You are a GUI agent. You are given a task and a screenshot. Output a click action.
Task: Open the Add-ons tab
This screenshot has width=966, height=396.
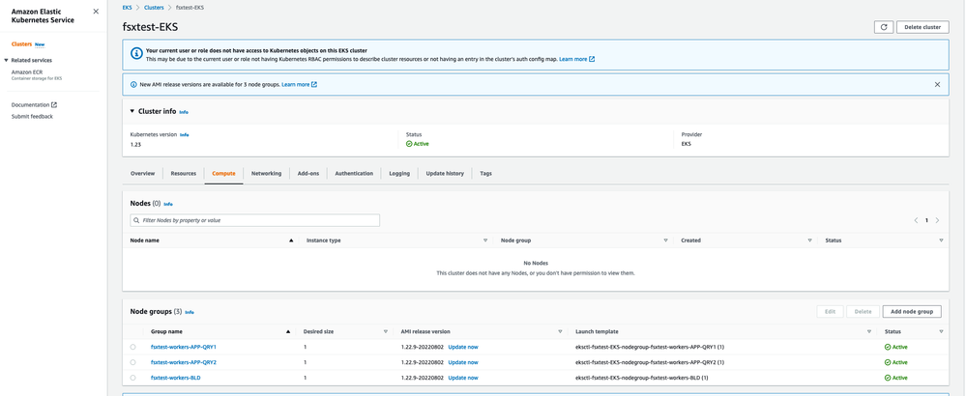click(x=308, y=174)
